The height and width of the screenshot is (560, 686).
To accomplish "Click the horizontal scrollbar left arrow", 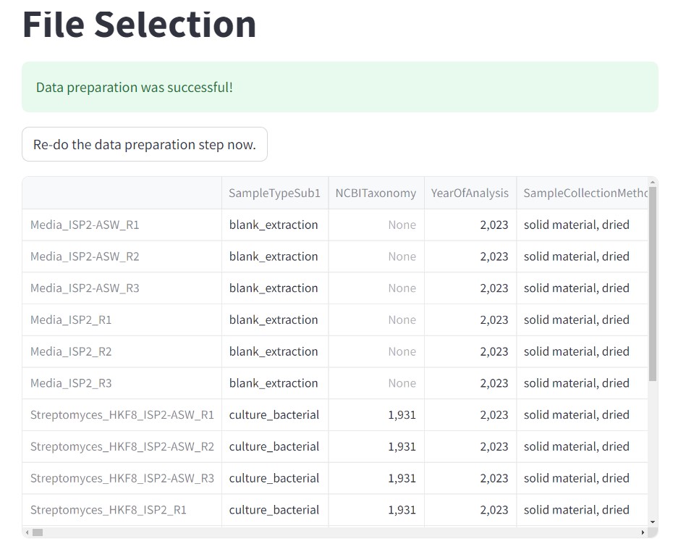I will 27,532.
